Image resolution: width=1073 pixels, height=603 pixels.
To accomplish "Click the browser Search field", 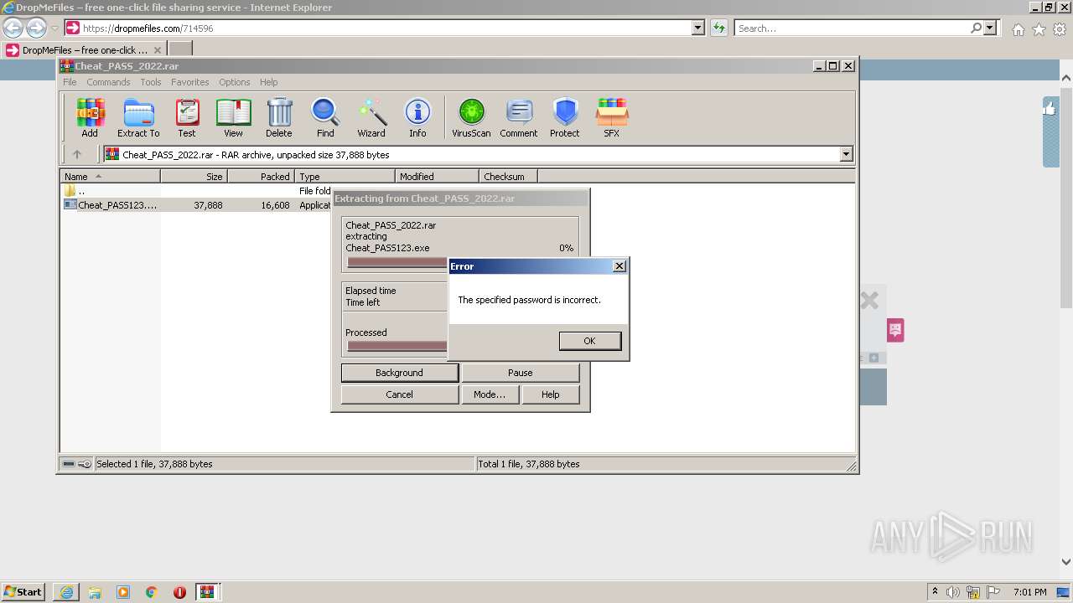I will pos(852,28).
